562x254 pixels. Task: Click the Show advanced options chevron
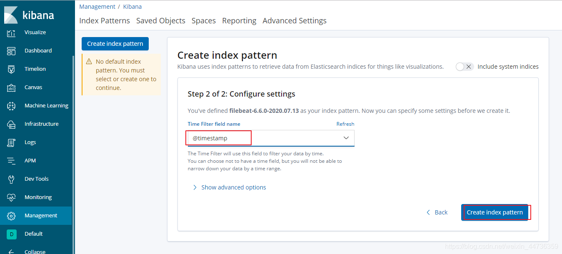point(195,187)
